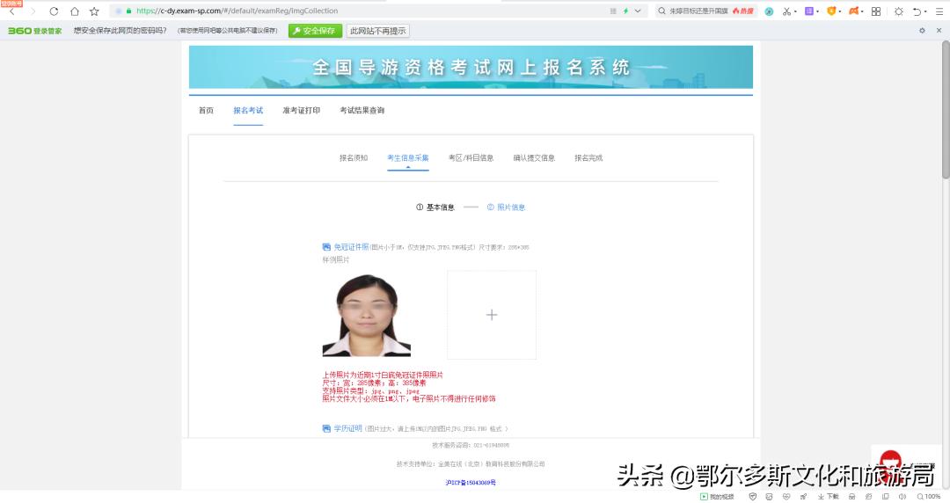Viewport: 950px width, 503px height.
Task: Select the 报名完成 step tab
Action: (x=588, y=157)
